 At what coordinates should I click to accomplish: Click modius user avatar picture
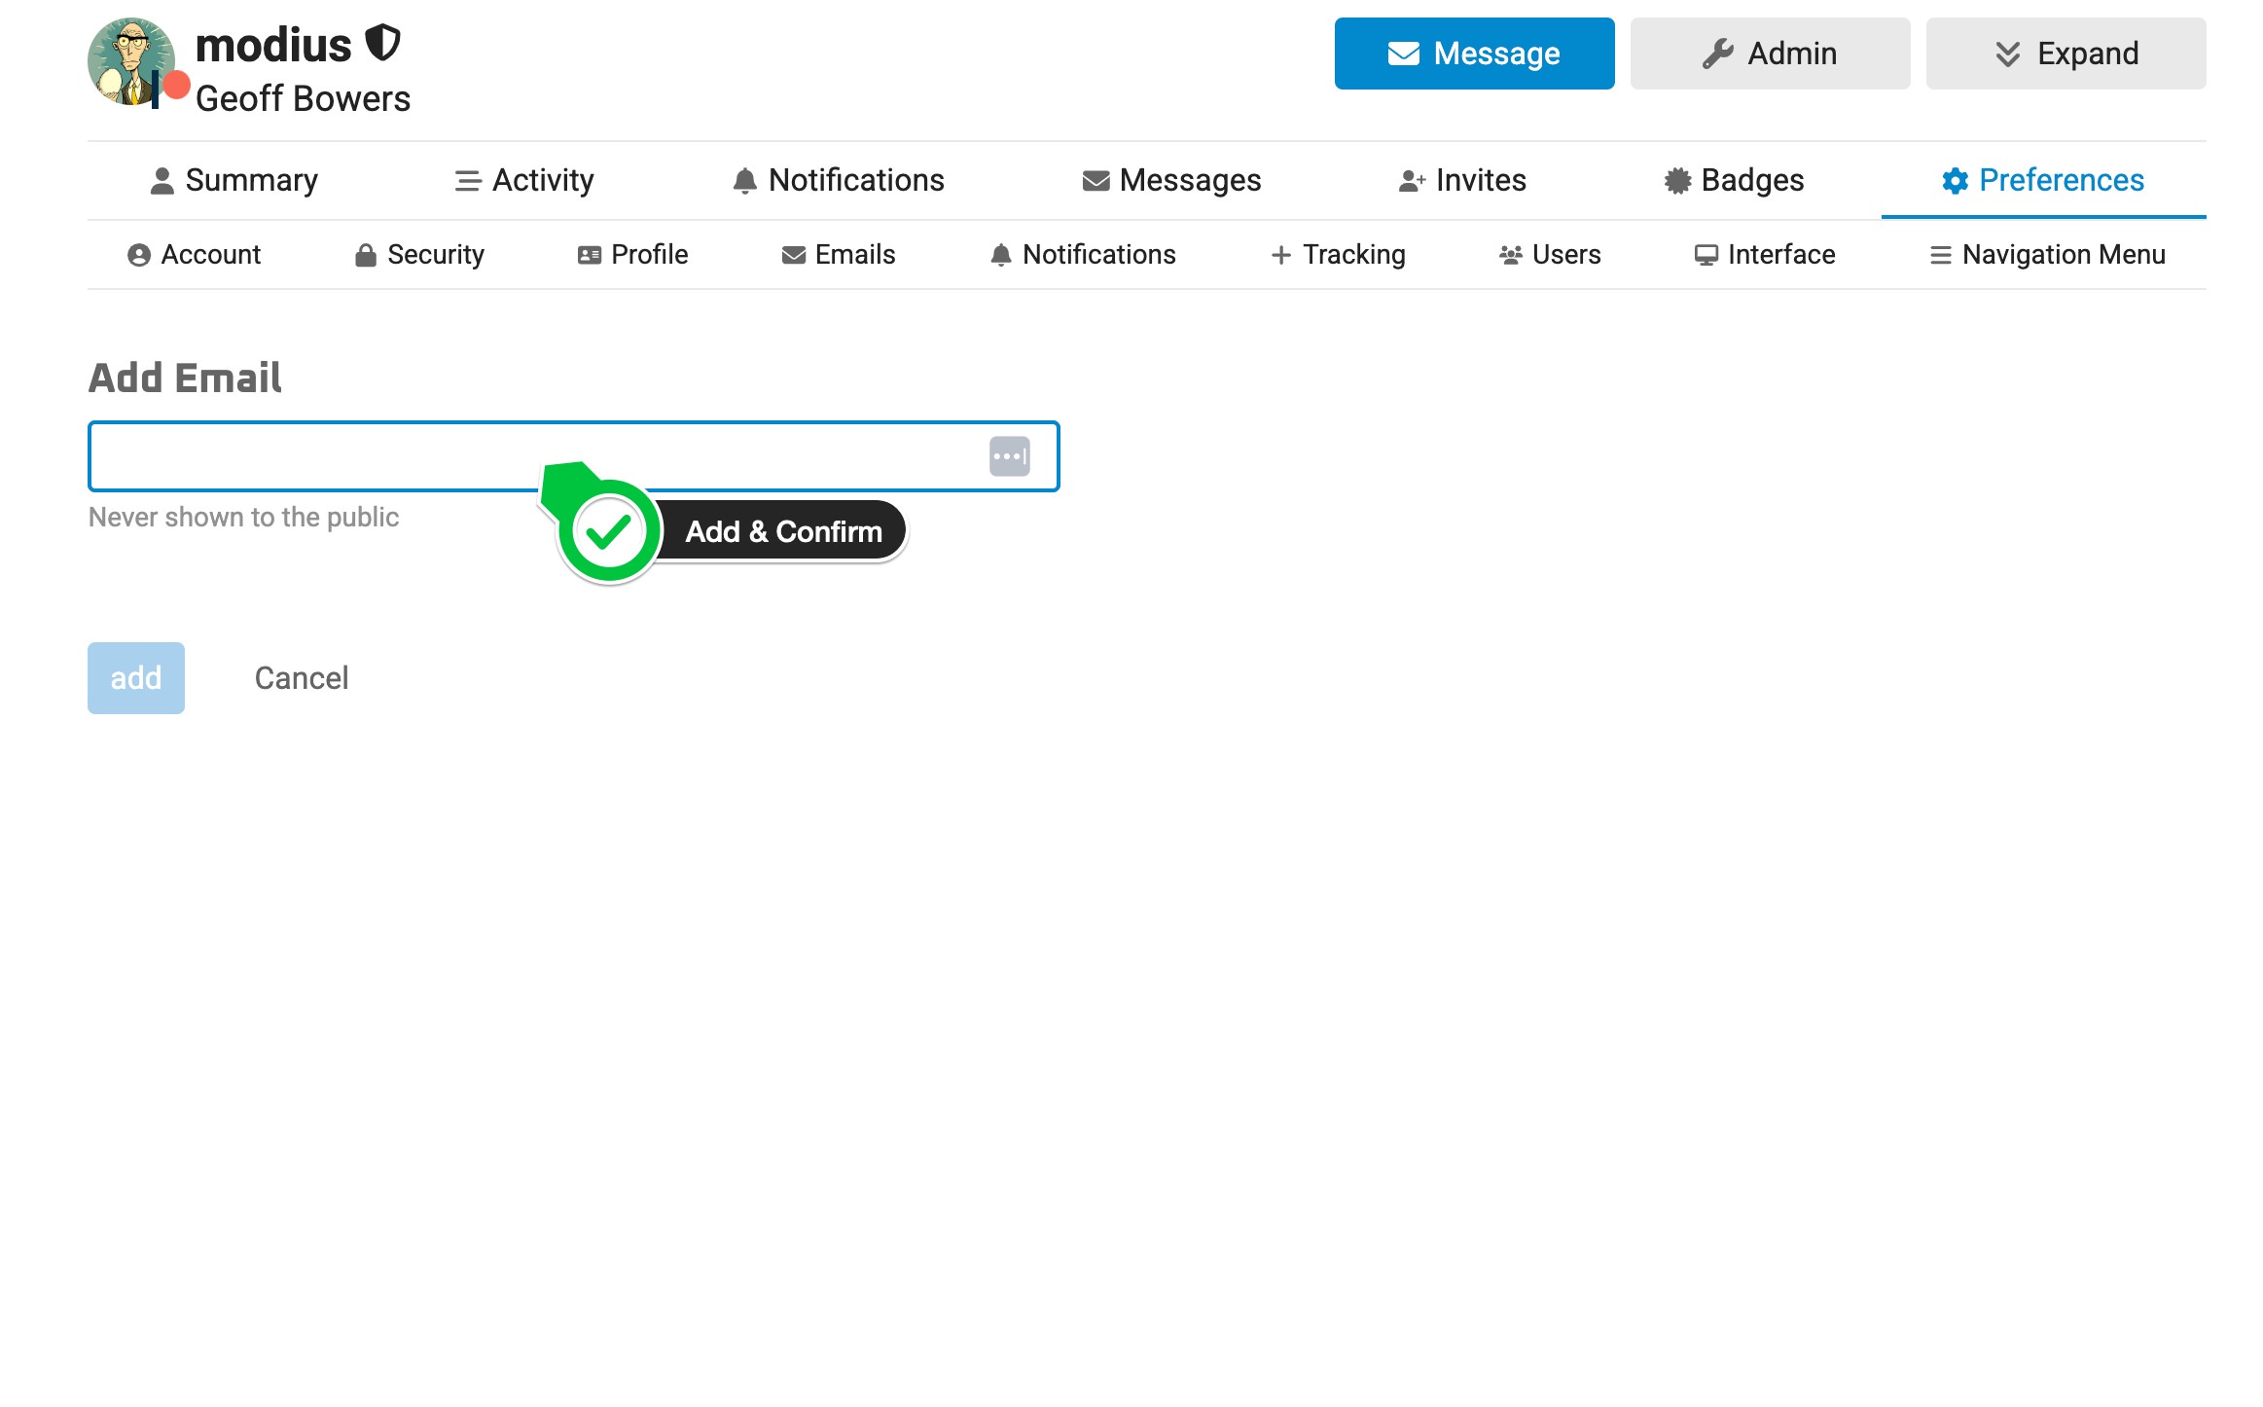(130, 60)
